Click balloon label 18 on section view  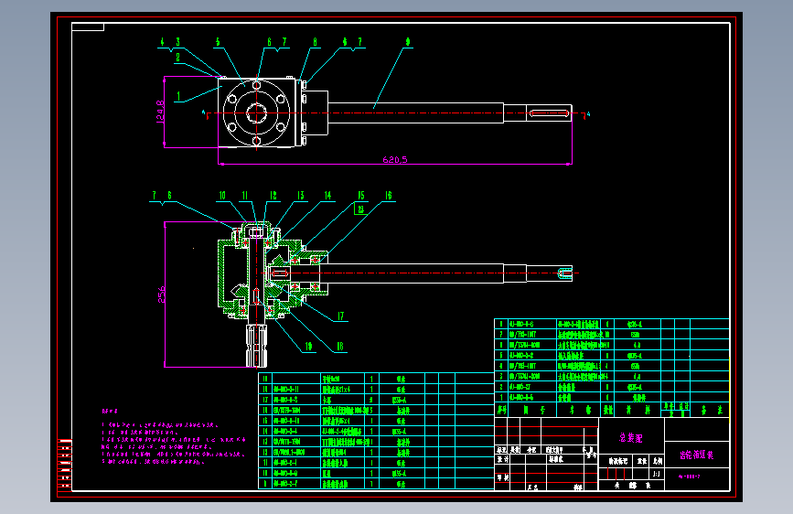coord(340,346)
